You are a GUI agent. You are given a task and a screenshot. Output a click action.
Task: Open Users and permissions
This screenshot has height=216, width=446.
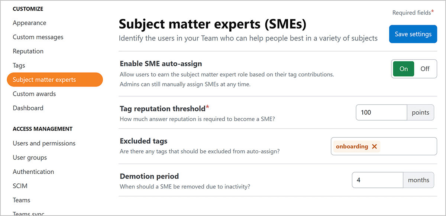44,143
